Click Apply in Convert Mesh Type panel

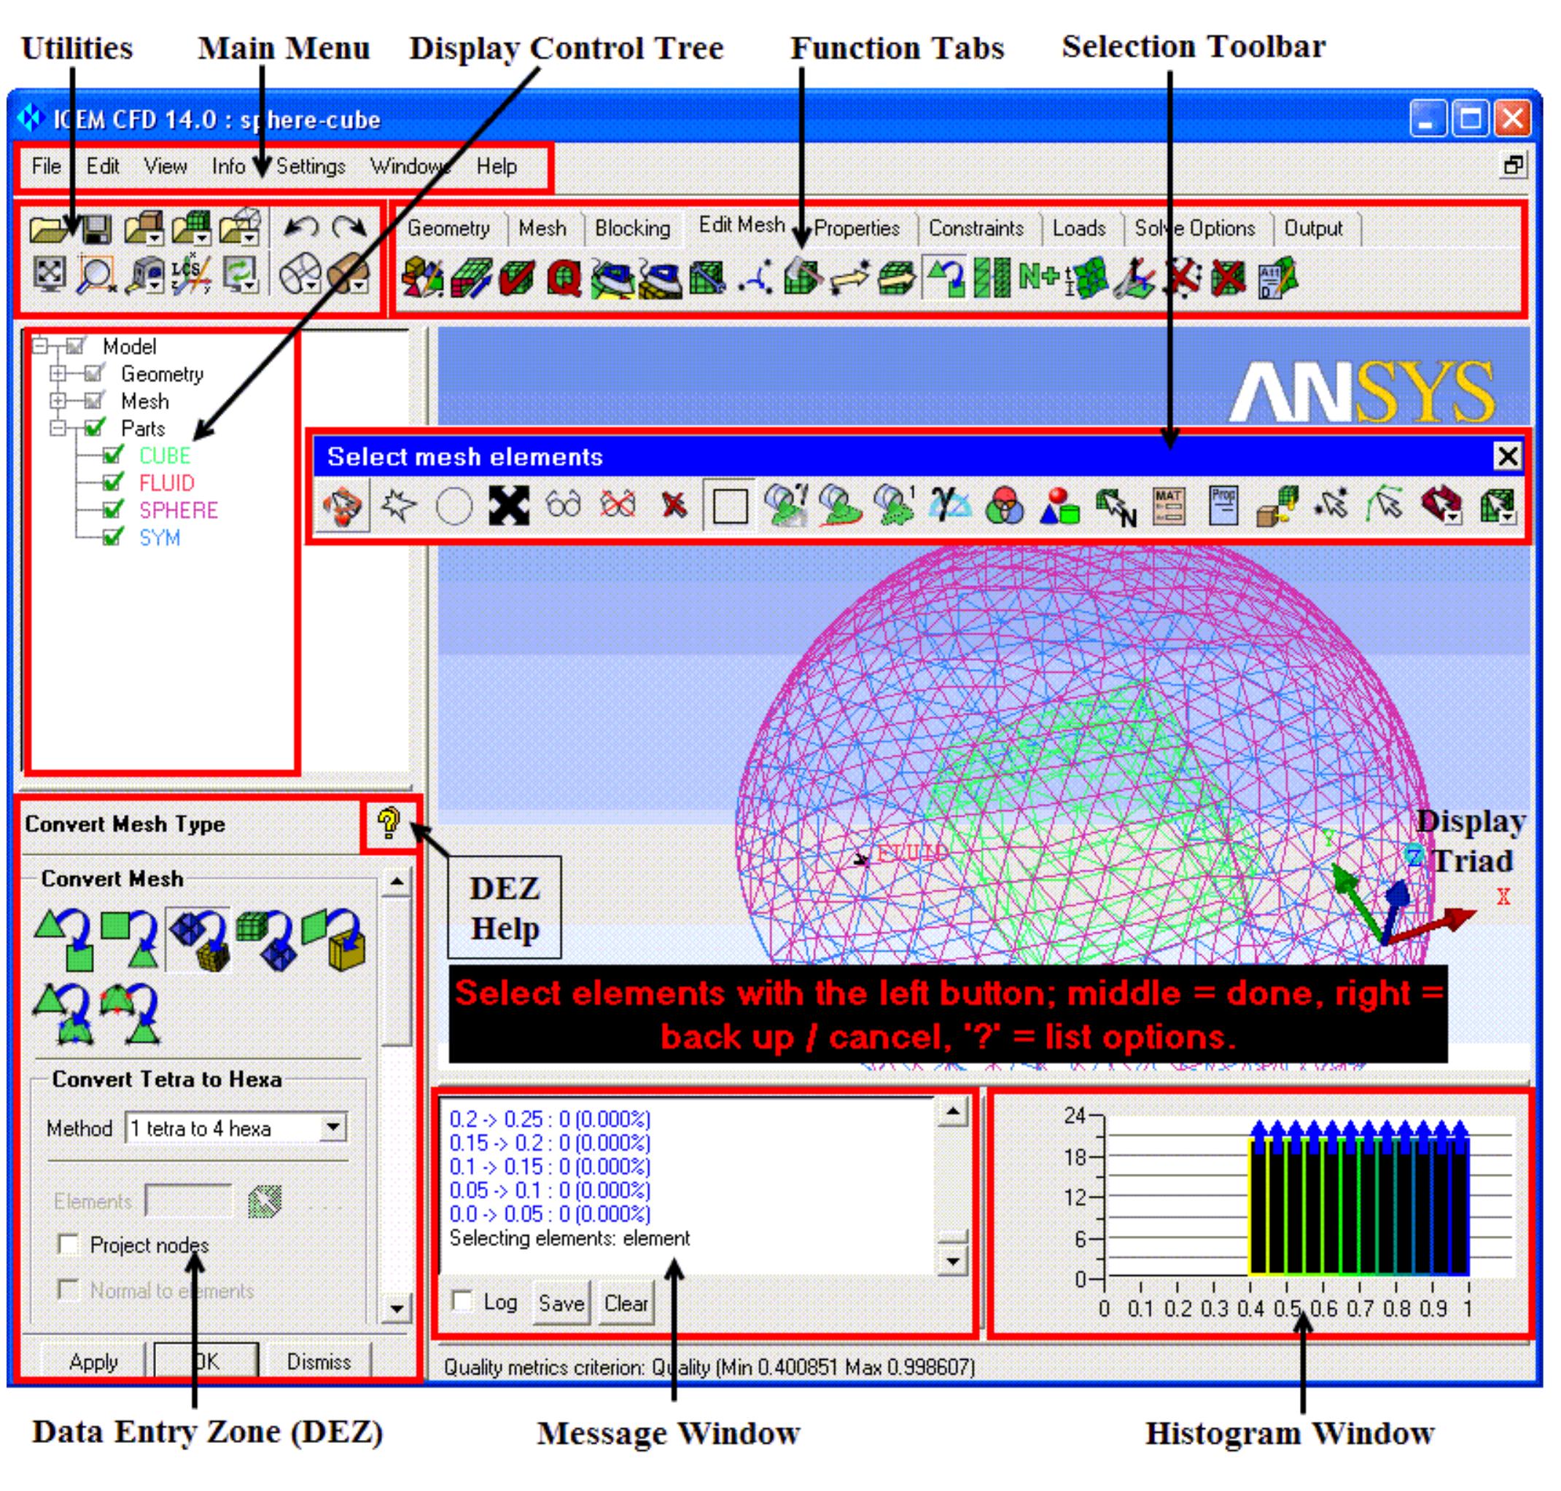coord(93,1361)
